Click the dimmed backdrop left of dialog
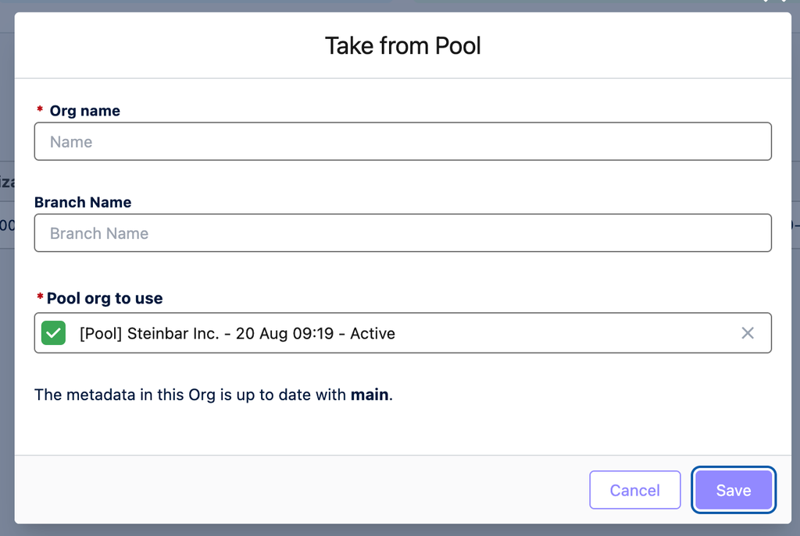This screenshot has height=536, width=800. 6,351
